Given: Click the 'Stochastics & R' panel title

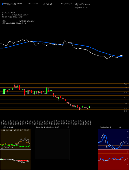Looking at the screenshot, I should (x=105, y=127).
